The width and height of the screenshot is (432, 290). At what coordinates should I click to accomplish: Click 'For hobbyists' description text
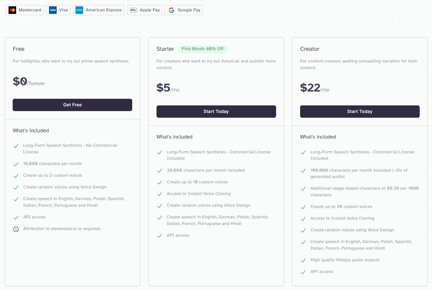pyautogui.click(x=71, y=61)
